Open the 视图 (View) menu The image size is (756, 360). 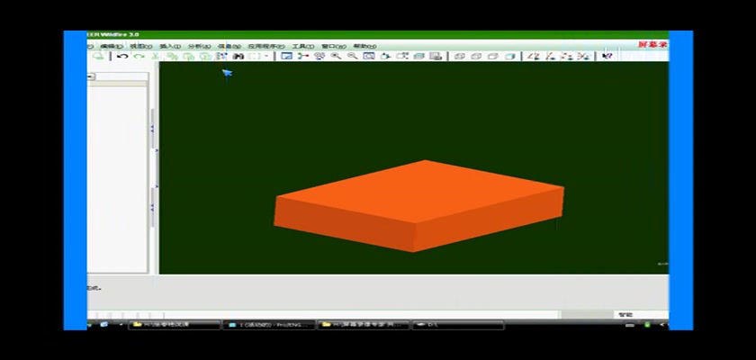click(x=140, y=46)
